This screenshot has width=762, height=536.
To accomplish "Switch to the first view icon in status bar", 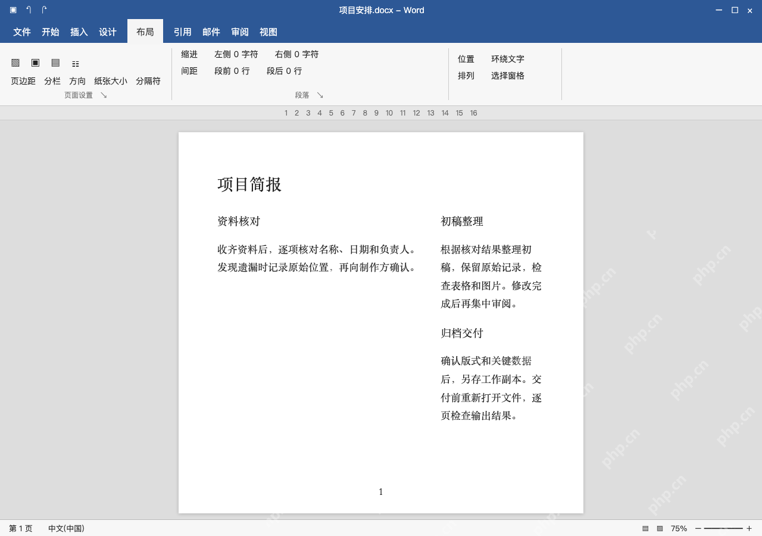I will (x=645, y=528).
